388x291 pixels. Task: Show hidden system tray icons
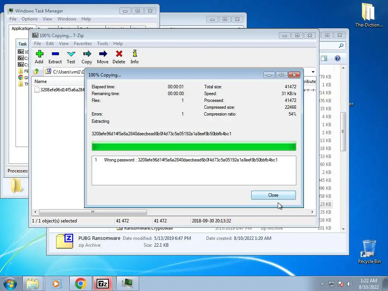click(322, 284)
